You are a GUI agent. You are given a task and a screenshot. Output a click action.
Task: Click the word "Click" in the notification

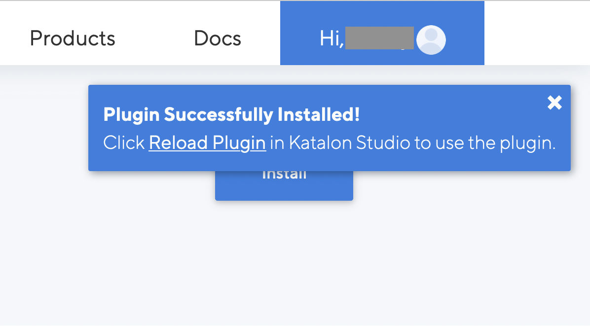[124, 143]
